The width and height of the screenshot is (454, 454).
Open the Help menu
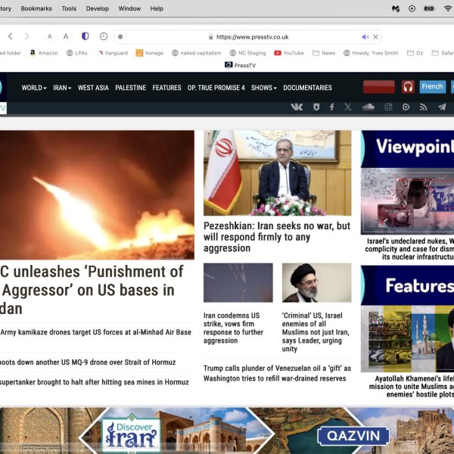tap(157, 8)
